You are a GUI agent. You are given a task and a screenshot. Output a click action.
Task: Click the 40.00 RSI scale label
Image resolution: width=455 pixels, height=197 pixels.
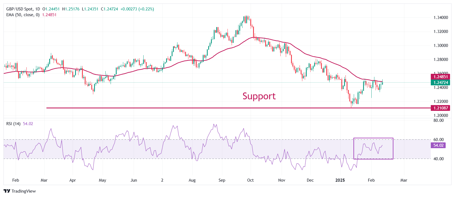tap(438, 159)
